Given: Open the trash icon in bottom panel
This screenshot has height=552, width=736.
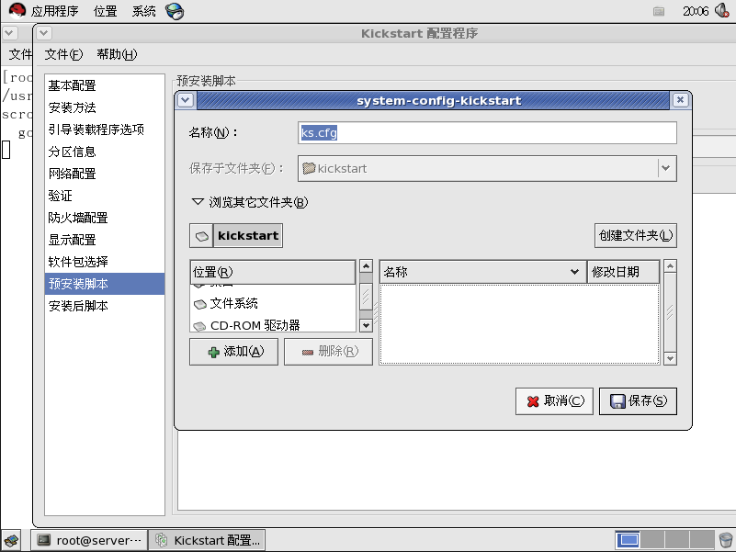Looking at the screenshot, I should click(726, 540).
